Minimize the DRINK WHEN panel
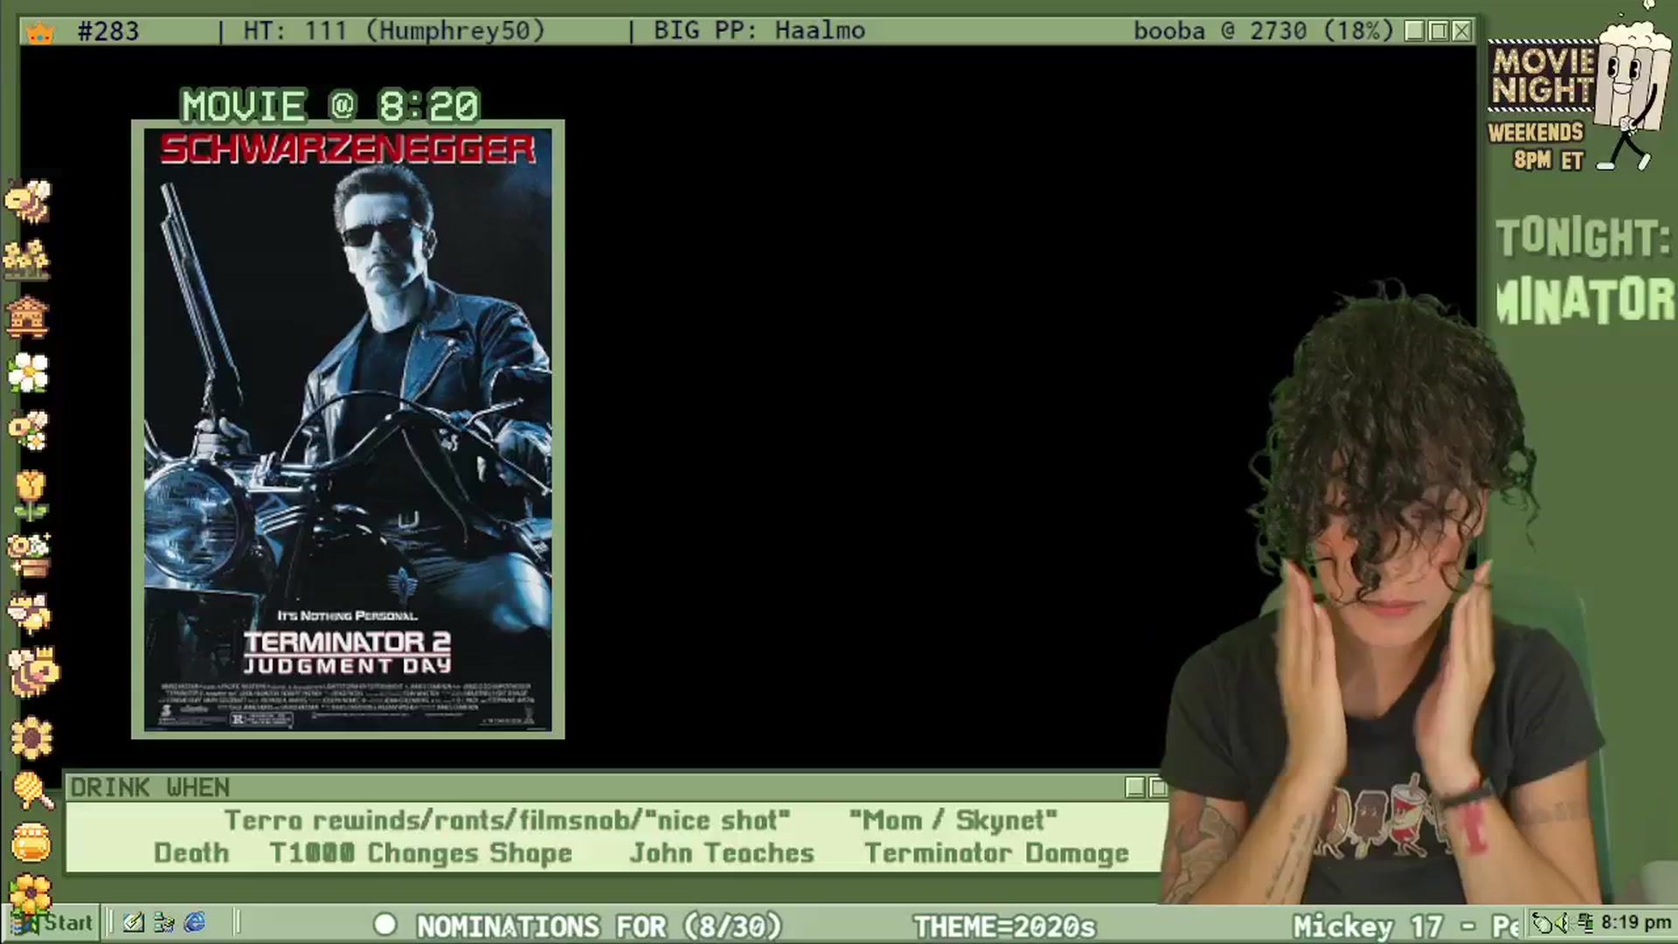 1135,788
